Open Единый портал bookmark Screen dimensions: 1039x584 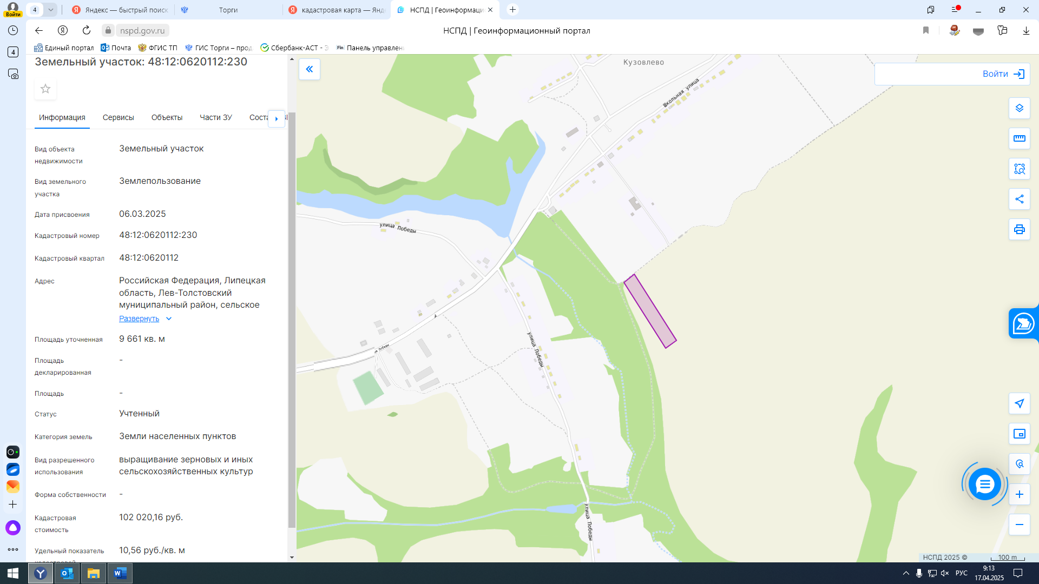click(x=64, y=48)
